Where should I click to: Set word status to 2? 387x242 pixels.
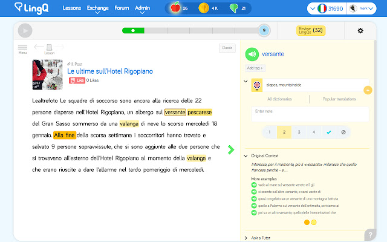click(x=284, y=132)
